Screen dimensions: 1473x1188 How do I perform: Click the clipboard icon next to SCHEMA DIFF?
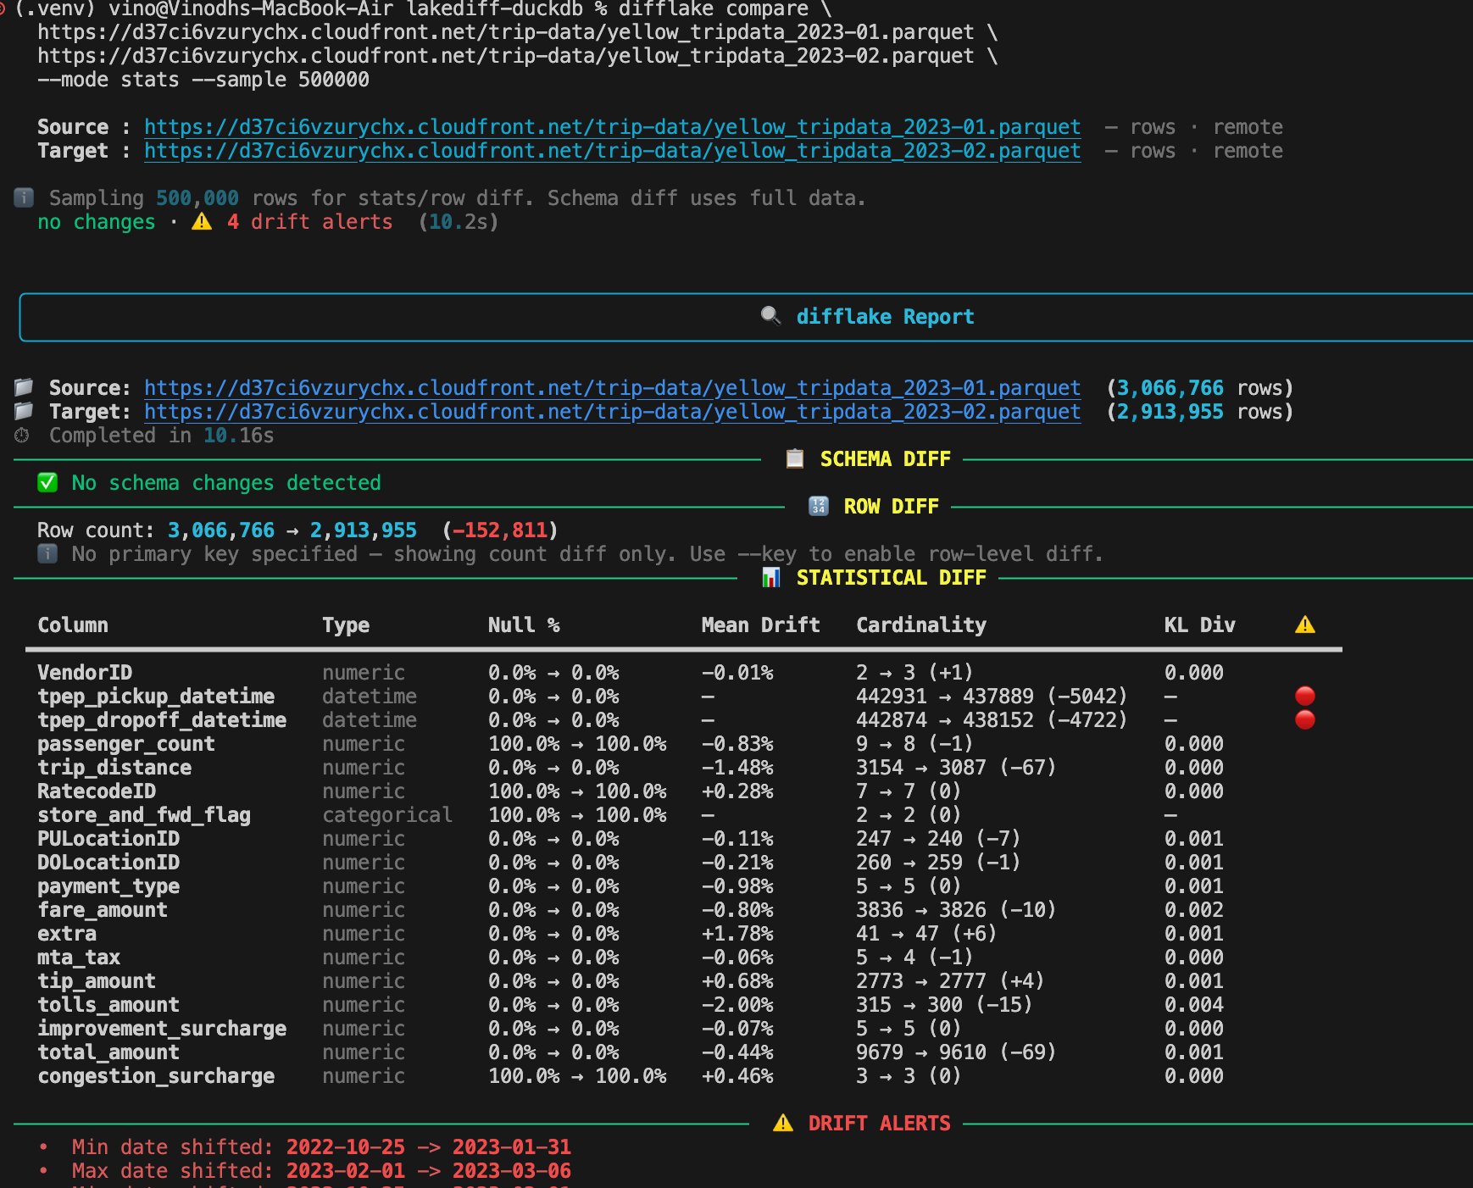pos(795,458)
